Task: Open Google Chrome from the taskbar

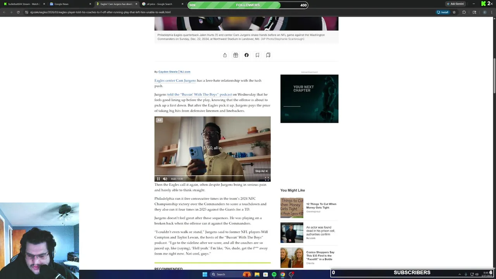Action: tap(282, 274)
